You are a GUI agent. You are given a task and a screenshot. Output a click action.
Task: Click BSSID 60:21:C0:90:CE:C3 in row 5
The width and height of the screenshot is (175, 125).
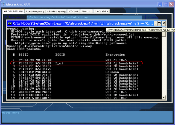[x=35, y=72]
